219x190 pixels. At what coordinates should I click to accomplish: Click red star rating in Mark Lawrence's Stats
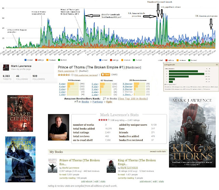coord(104,120)
